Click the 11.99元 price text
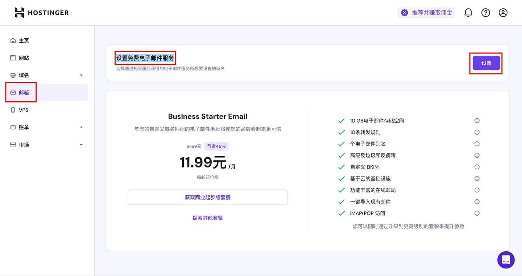The height and width of the screenshot is (276, 522). [x=203, y=162]
